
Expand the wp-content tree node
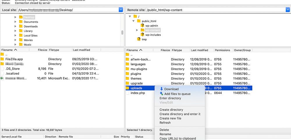[x=137, y=30]
